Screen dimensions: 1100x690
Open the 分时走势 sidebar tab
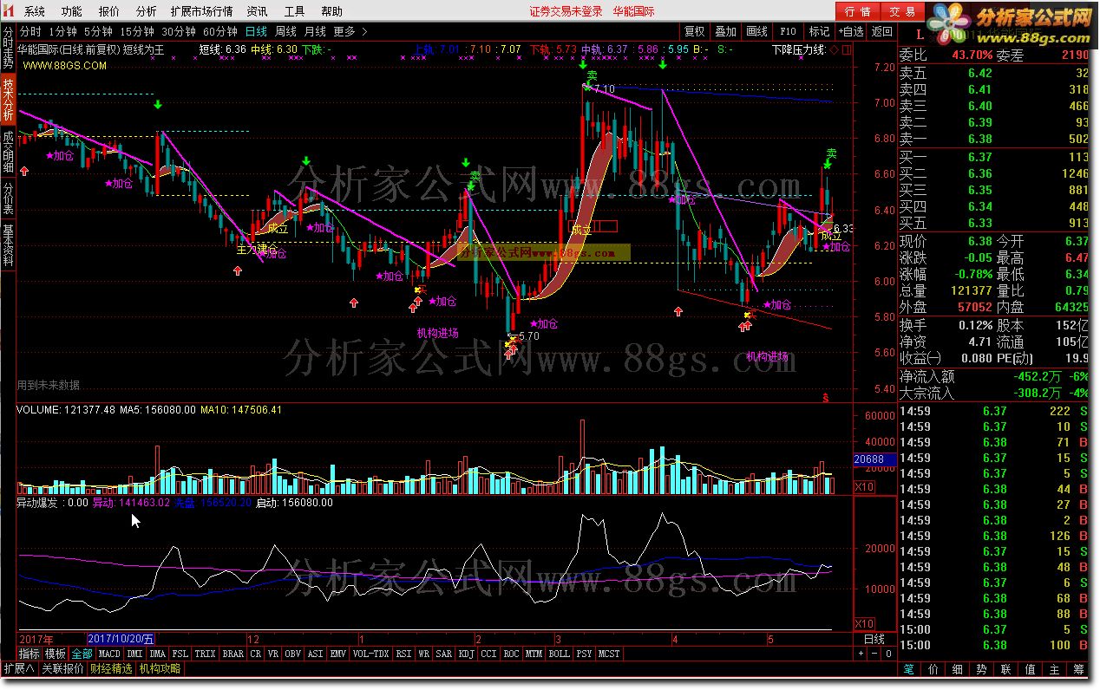tap(8, 49)
